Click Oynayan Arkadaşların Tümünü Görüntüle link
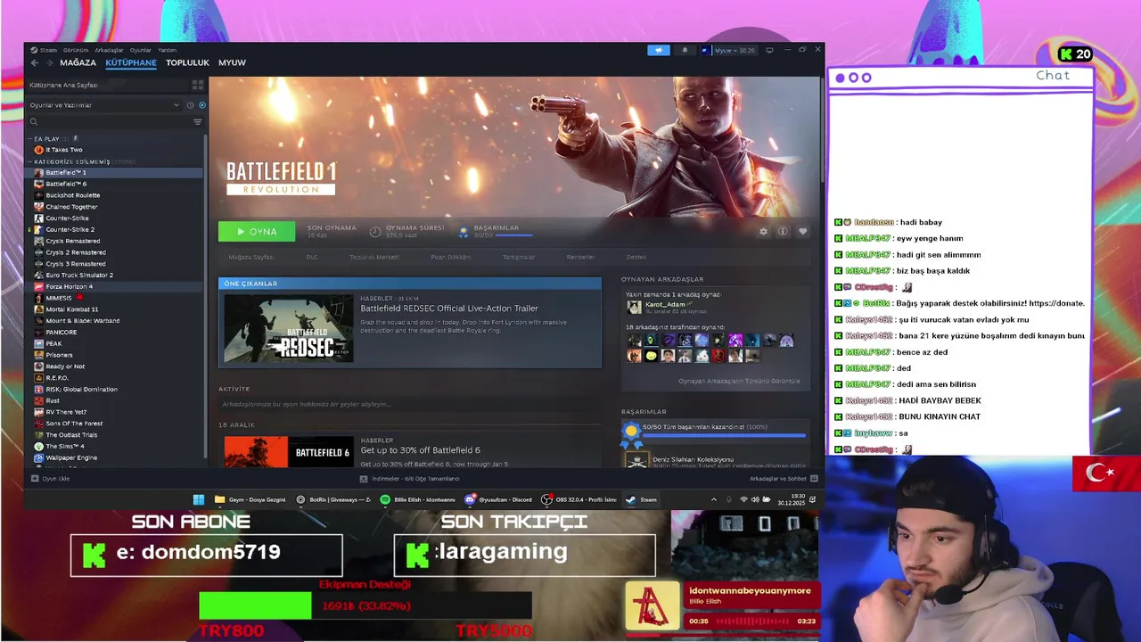 pyautogui.click(x=739, y=381)
